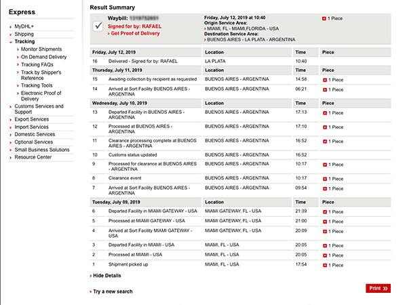The height and width of the screenshot is (305, 407).
Task: Expand Import Services section
Action: click(31, 127)
